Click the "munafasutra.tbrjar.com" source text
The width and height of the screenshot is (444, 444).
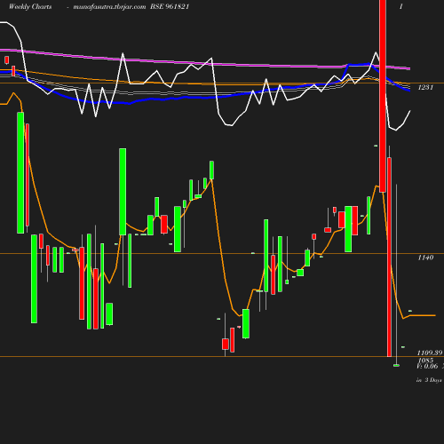click(109, 6)
